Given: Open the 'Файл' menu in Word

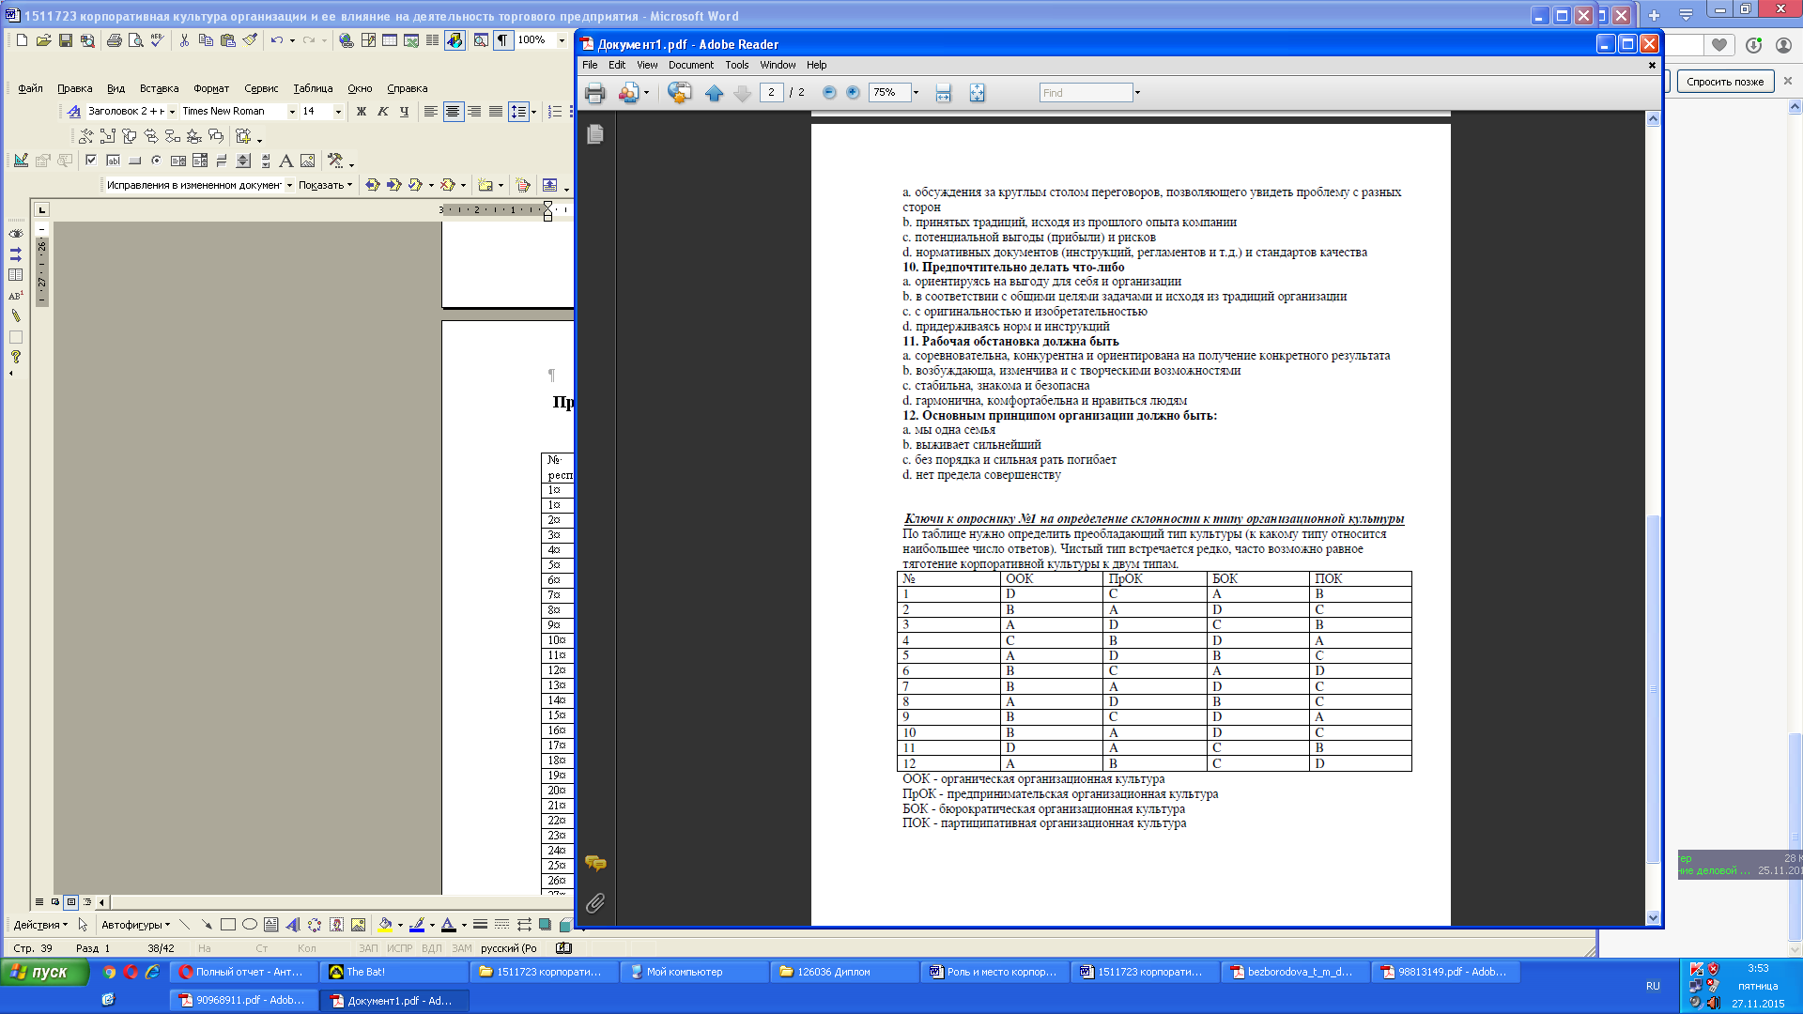Looking at the screenshot, I should [x=31, y=88].
